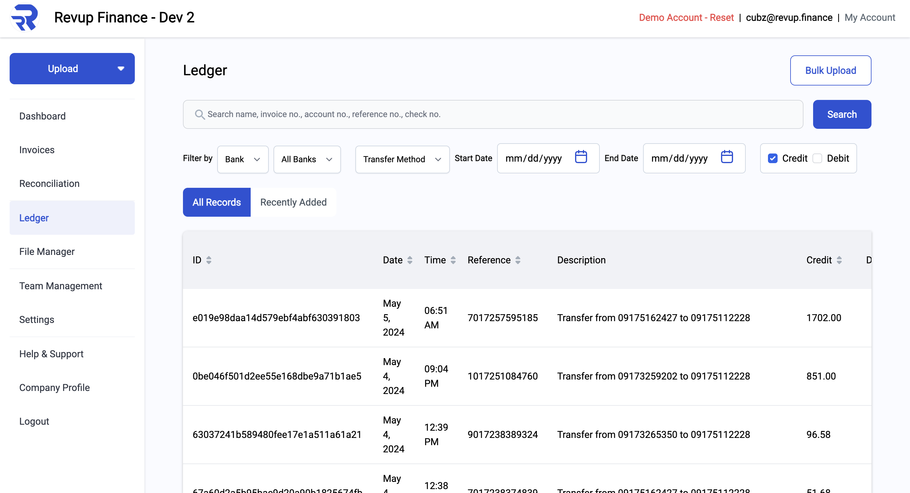Open the Bank filter dropdown

click(243, 160)
